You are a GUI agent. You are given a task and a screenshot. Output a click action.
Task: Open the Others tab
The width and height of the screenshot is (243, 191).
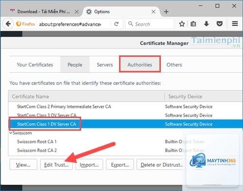(174, 65)
